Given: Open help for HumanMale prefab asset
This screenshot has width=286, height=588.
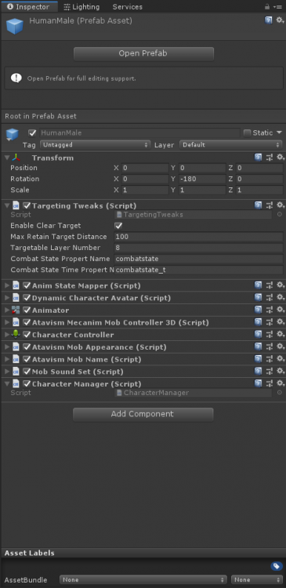Looking at the screenshot, I should 269,20.
